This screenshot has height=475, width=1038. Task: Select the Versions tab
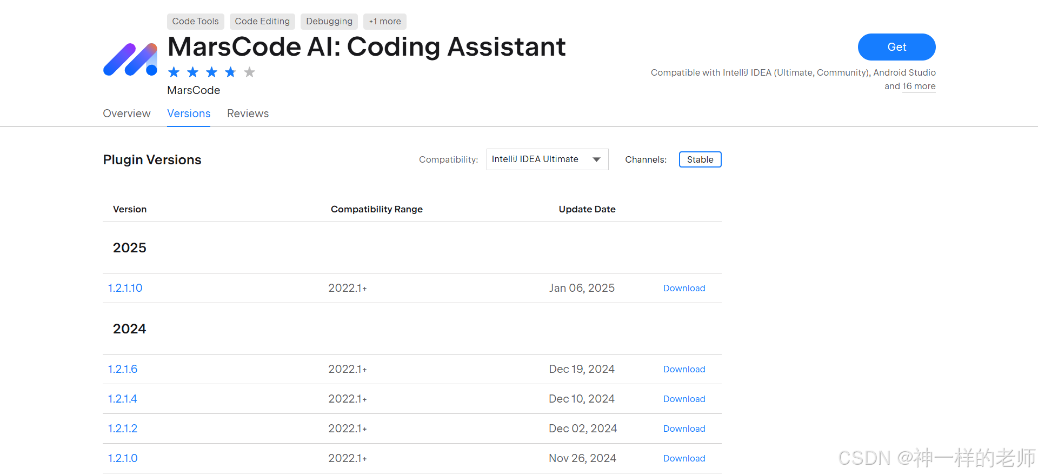point(189,113)
